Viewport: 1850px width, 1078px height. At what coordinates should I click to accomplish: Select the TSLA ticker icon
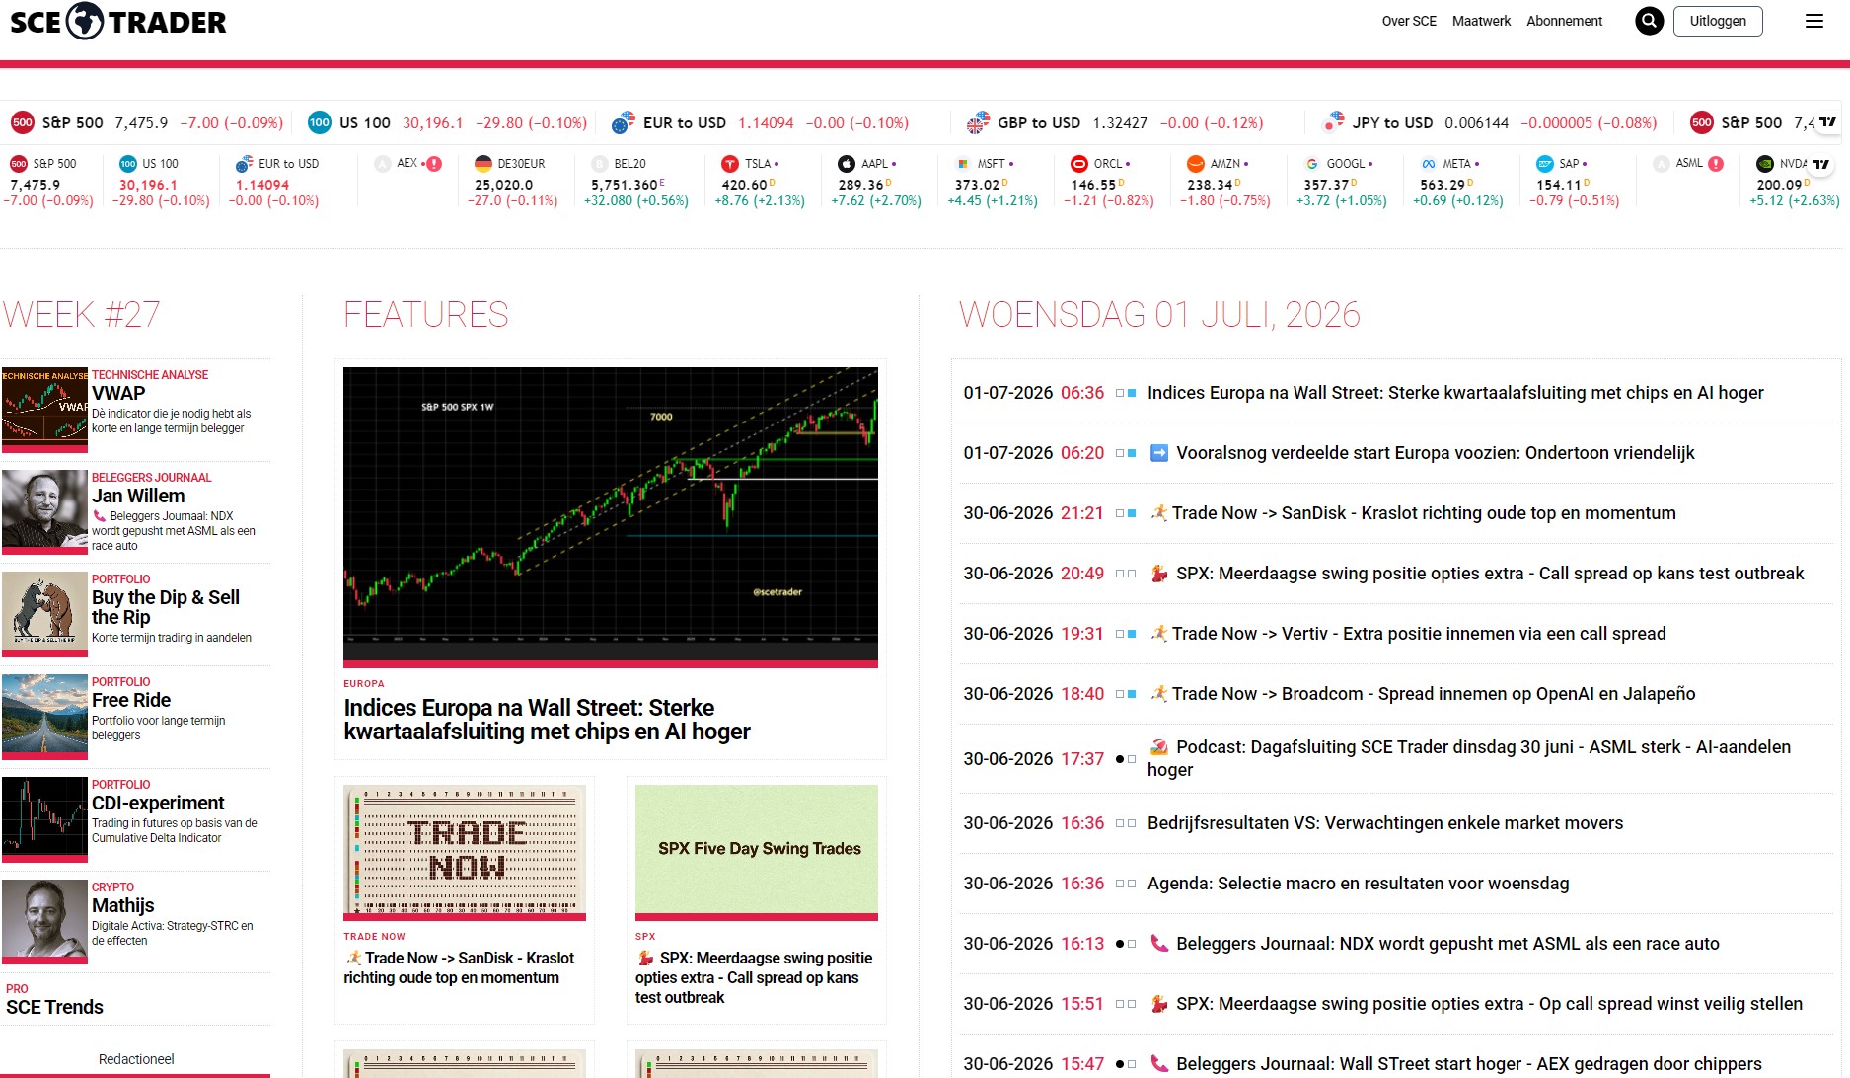pos(730,164)
